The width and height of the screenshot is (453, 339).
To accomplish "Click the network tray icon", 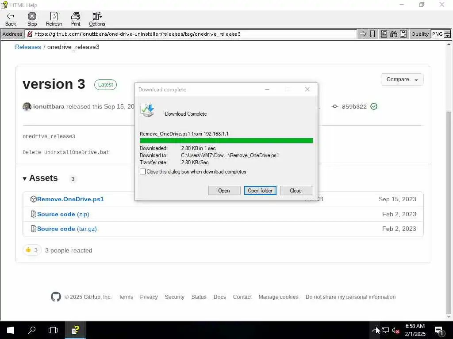I will 385,330.
